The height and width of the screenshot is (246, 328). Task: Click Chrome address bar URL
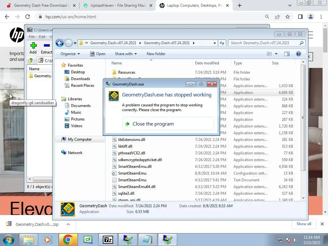tap(71, 17)
